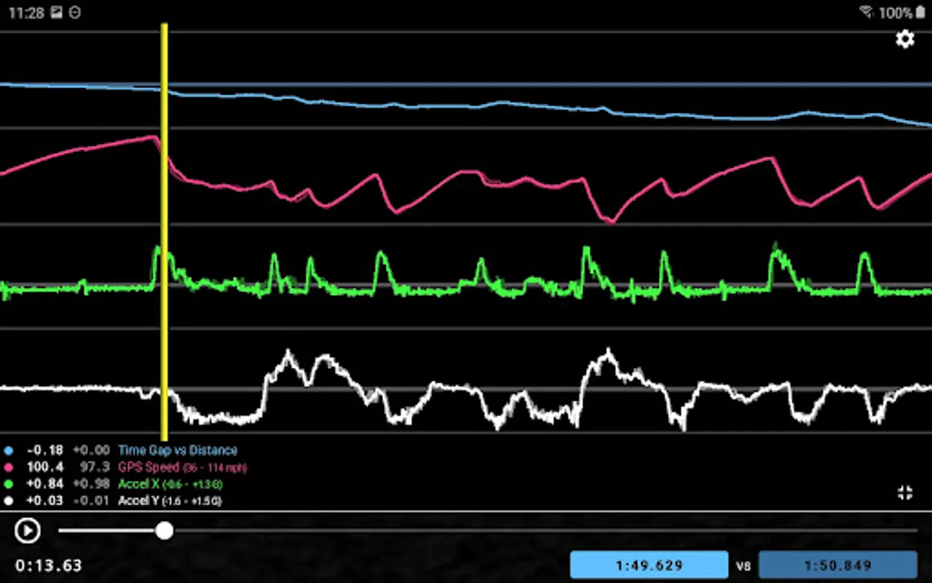Click the 11:28 clock in the status bar
The height and width of the screenshot is (583, 932).
point(27,12)
